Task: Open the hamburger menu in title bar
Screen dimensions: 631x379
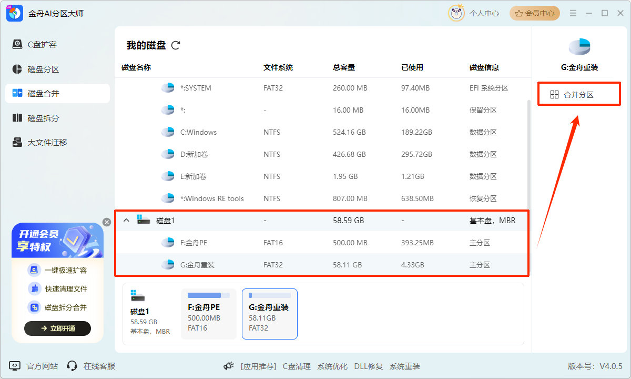Action: point(573,13)
